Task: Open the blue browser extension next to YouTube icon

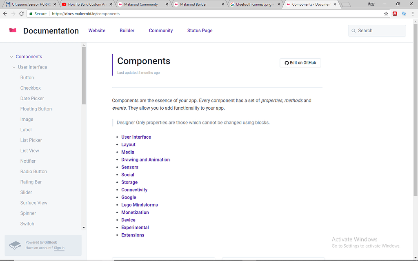Action: tap(404, 13)
